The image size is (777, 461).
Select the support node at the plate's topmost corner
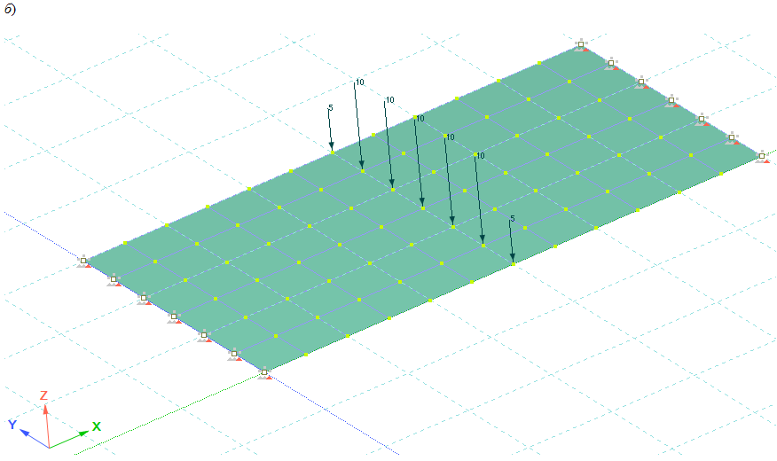pyautogui.click(x=581, y=45)
